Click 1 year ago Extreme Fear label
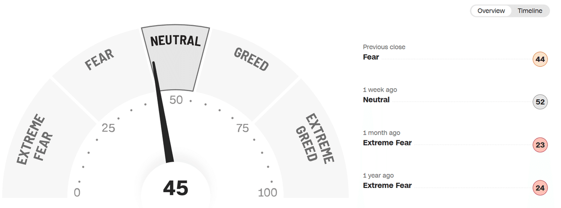The height and width of the screenshot is (208, 561). (x=387, y=186)
